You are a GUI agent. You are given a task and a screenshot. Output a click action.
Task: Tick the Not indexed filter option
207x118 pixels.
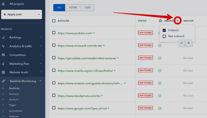[x=164, y=36]
